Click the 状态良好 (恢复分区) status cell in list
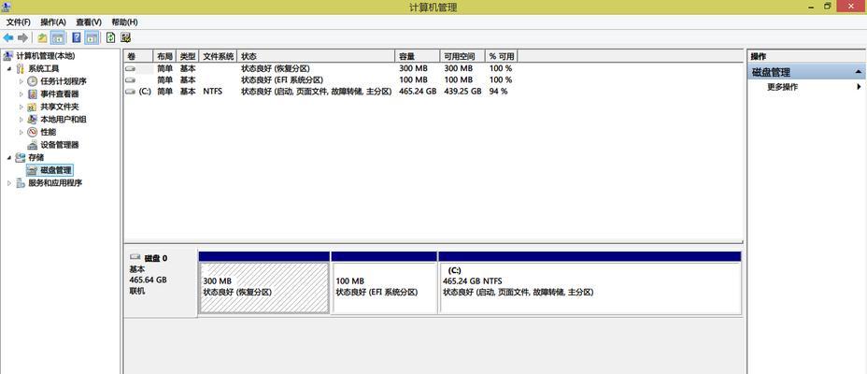 (276, 68)
